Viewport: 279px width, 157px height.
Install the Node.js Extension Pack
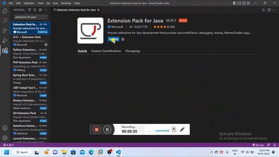click(x=43, y=108)
